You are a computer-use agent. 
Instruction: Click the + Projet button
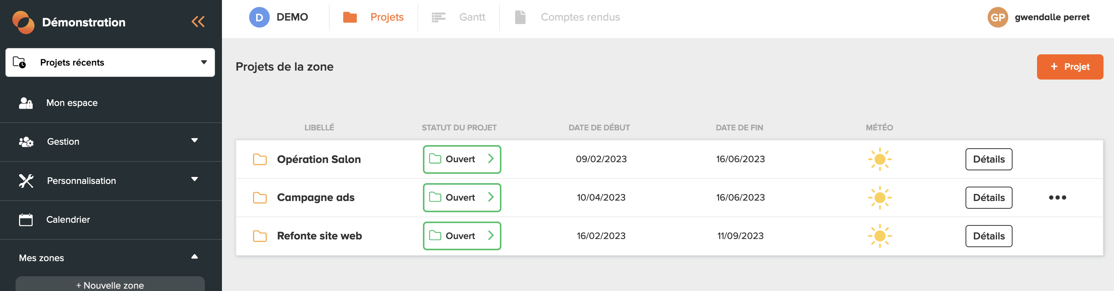pyautogui.click(x=1069, y=67)
